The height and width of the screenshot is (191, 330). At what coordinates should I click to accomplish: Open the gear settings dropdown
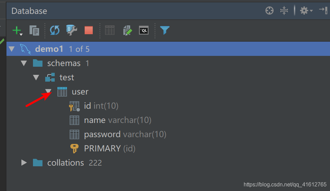pos(306,10)
